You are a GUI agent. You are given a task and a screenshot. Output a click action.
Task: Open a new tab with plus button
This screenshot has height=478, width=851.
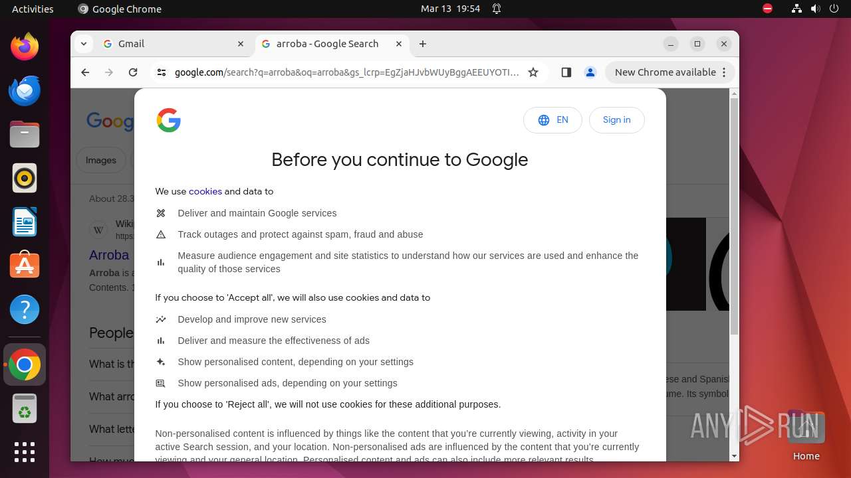coord(423,44)
